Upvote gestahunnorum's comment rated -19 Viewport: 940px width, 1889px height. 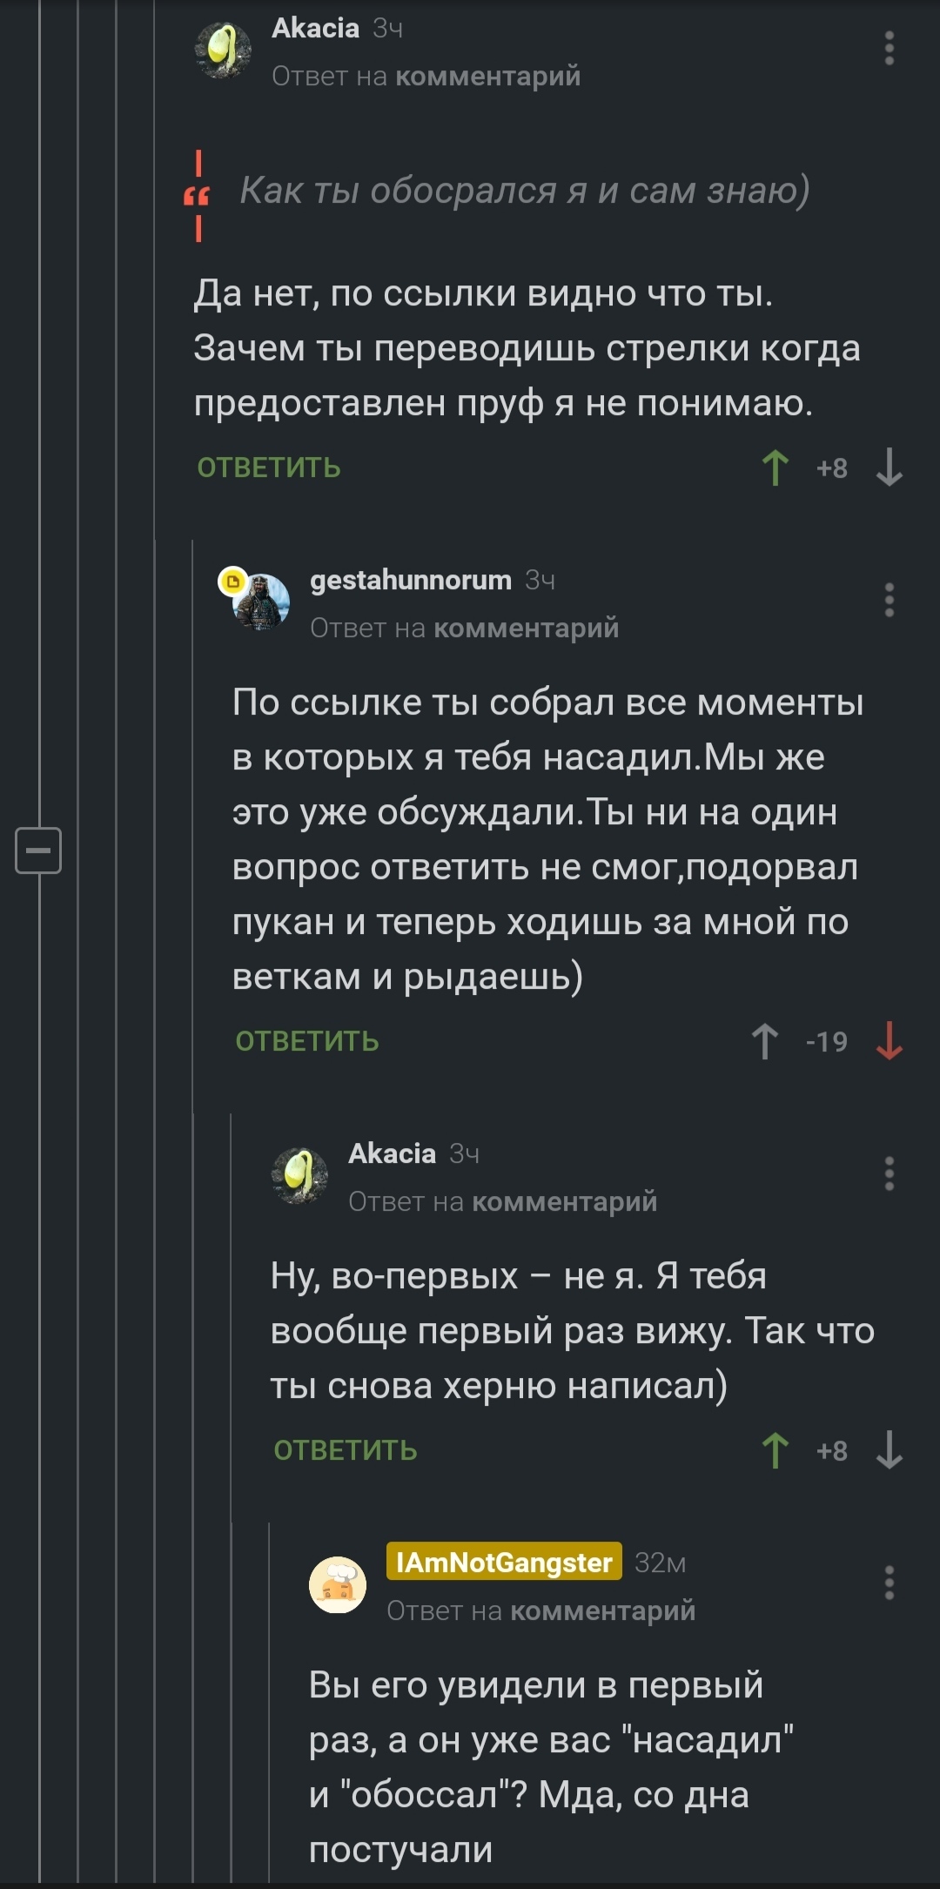tap(765, 1042)
